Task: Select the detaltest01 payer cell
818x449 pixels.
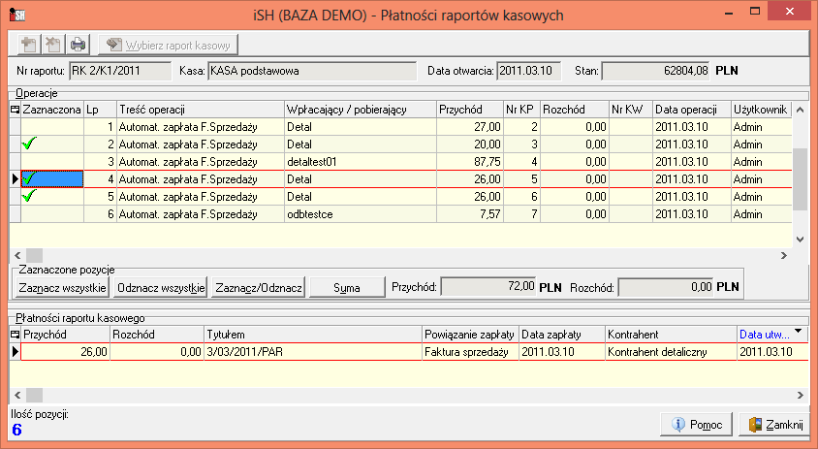Action: point(360,162)
